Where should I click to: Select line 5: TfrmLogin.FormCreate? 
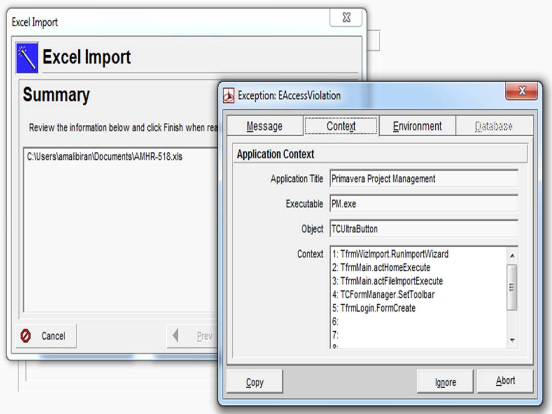click(x=374, y=308)
